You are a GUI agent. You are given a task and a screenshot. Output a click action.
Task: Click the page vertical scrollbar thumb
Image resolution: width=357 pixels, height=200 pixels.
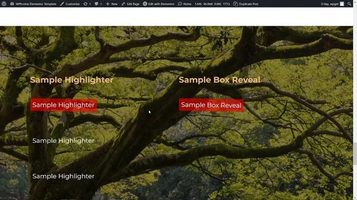(355, 153)
